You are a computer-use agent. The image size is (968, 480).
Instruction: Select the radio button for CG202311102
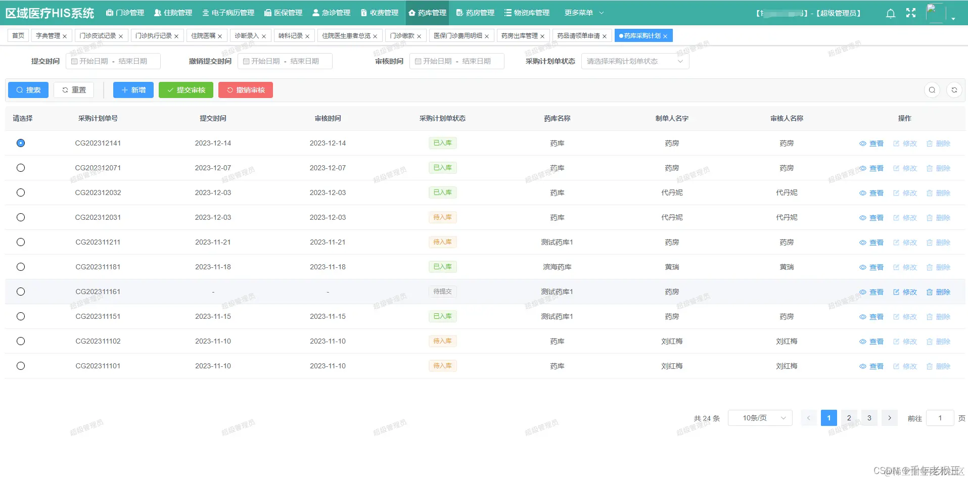pyautogui.click(x=21, y=341)
